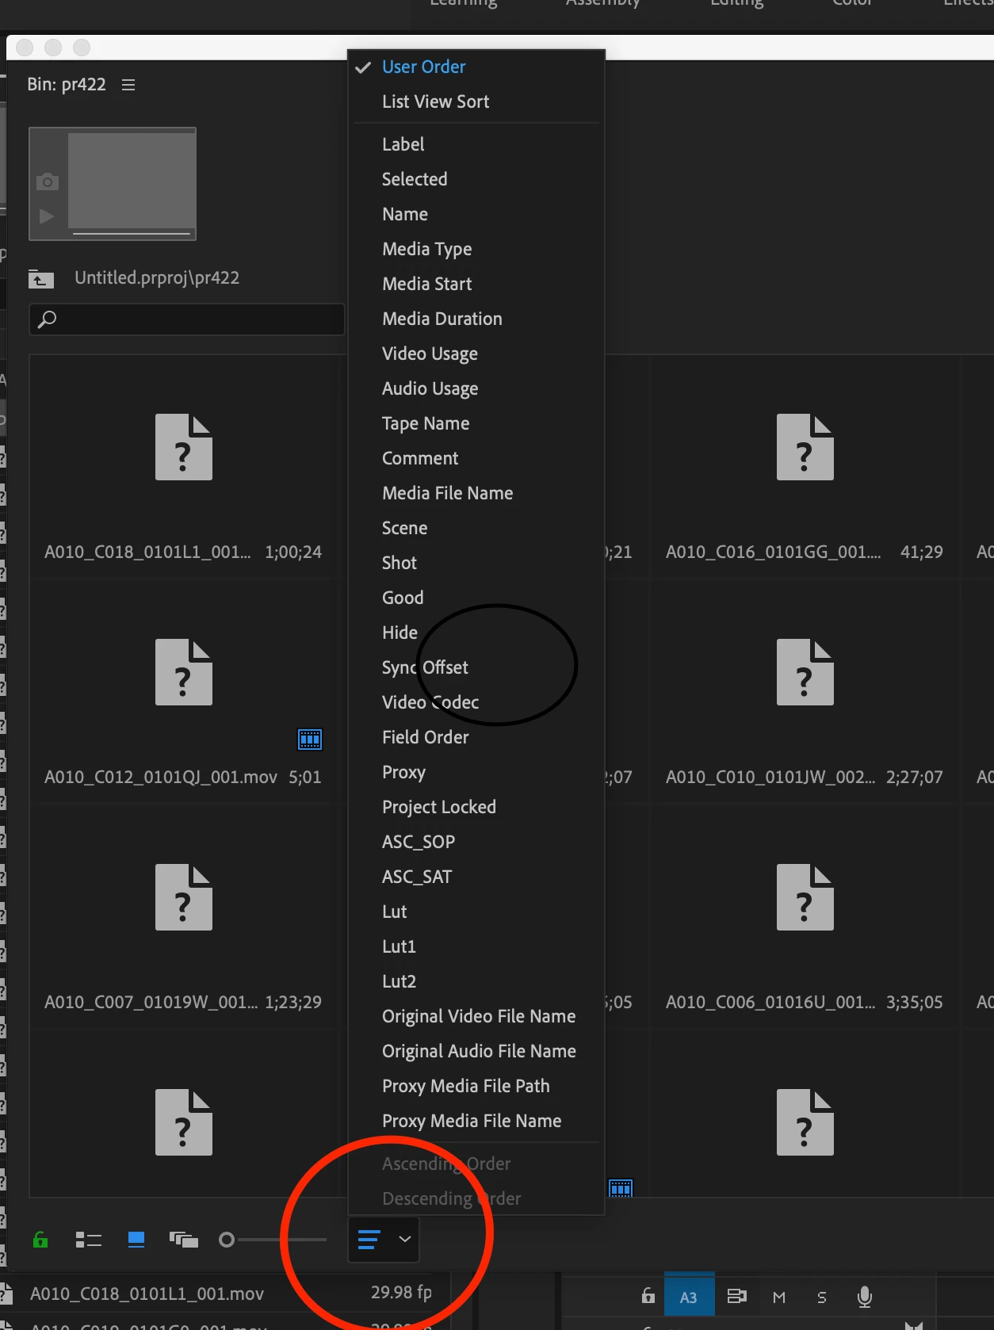Enable voice-over record on A3 track
The width and height of the screenshot is (994, 1330).
[x=865, y=1297]
